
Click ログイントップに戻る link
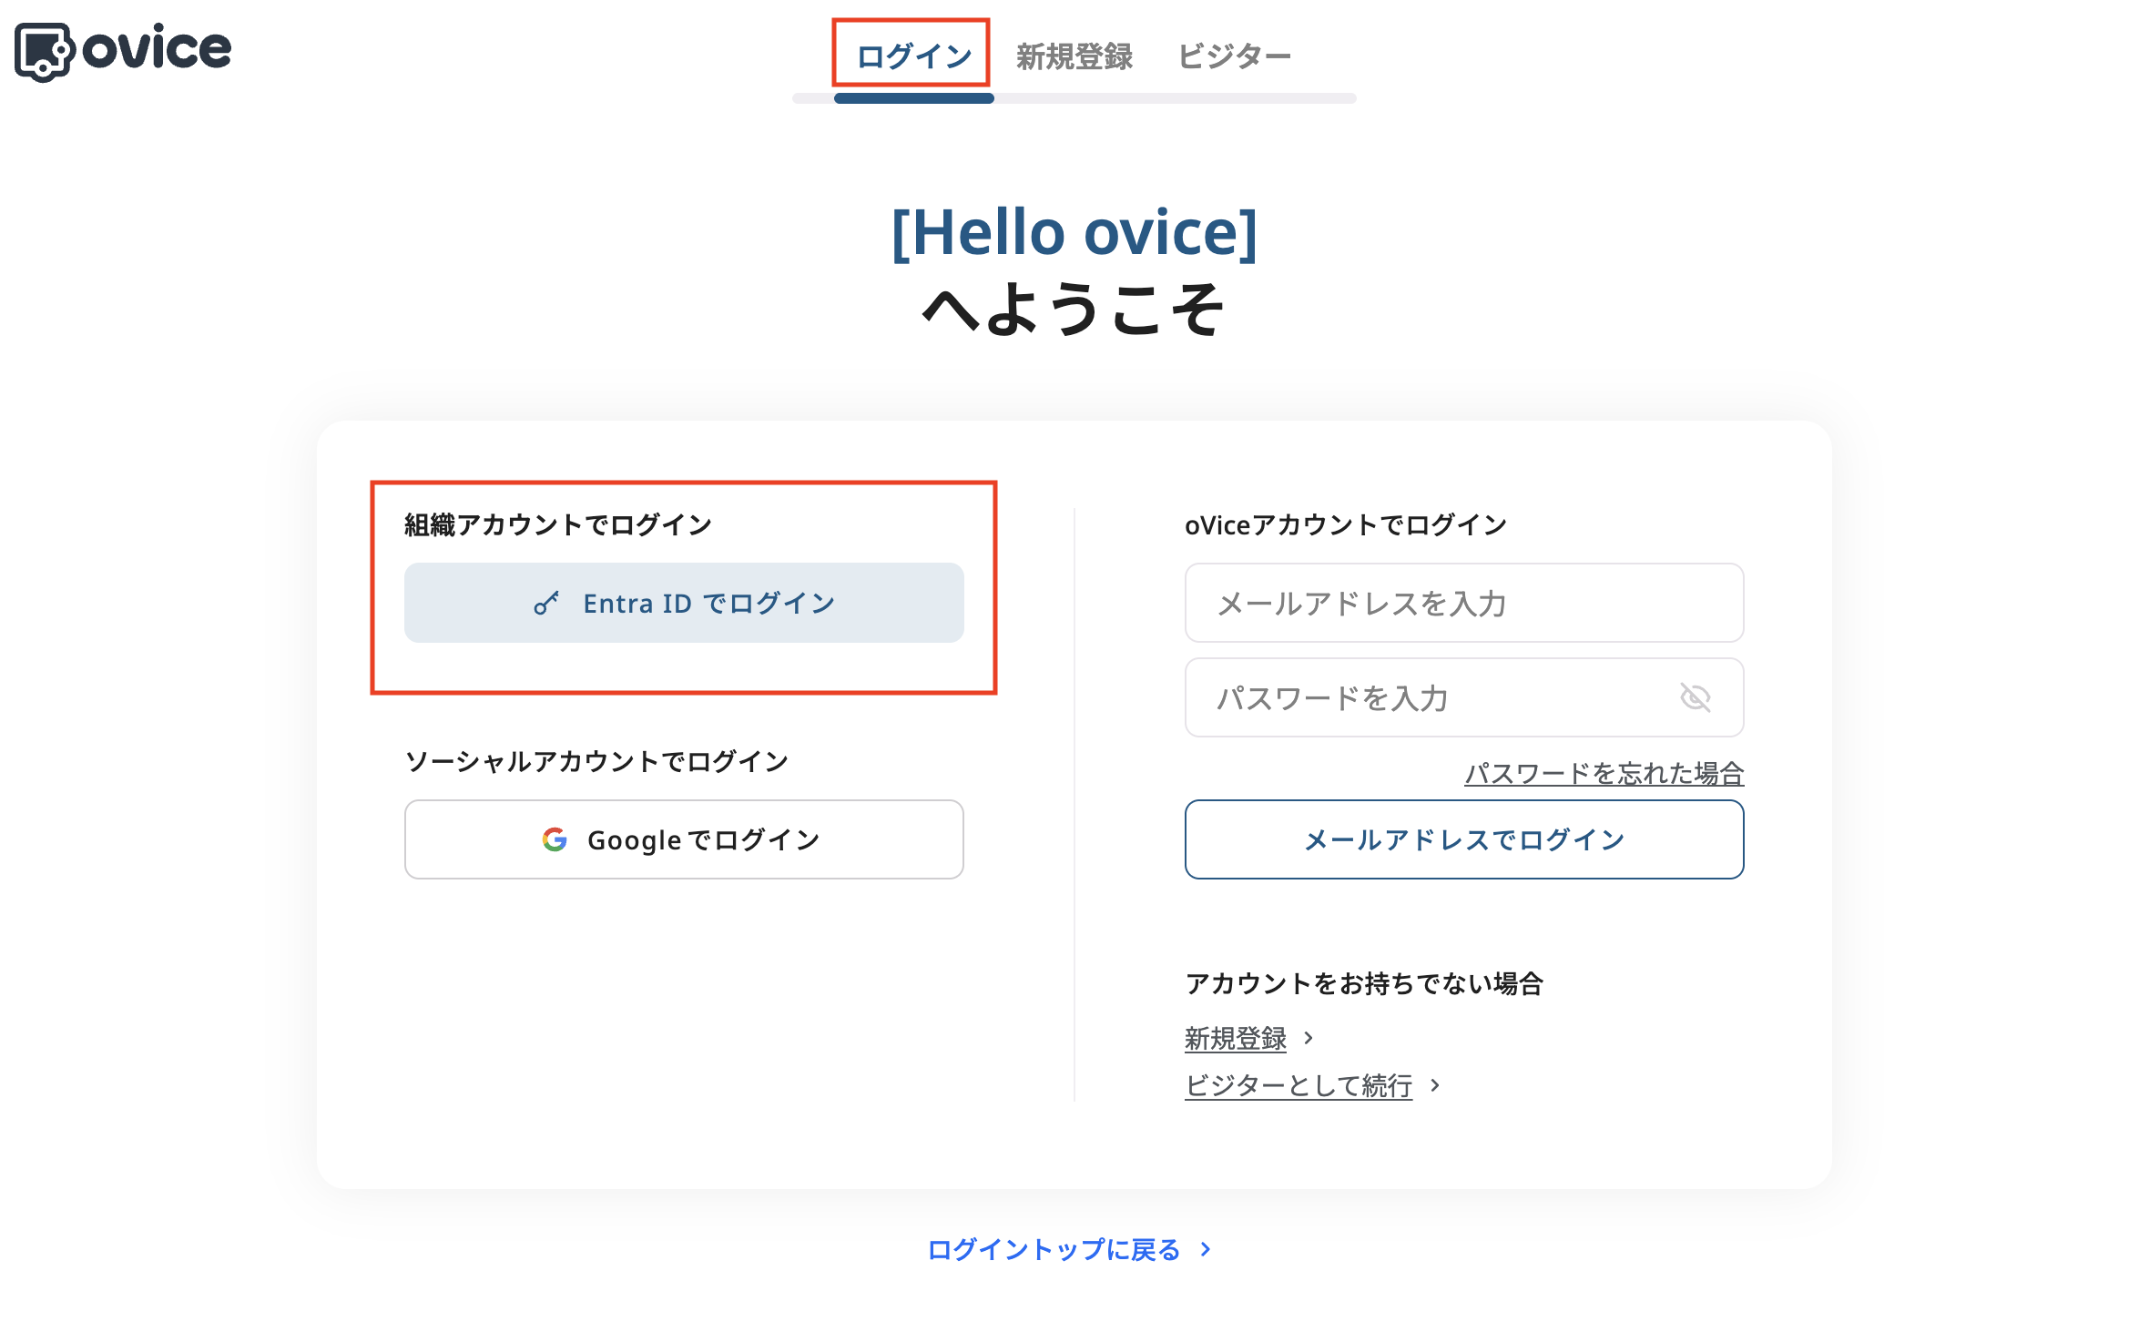coord(1054,1249)
